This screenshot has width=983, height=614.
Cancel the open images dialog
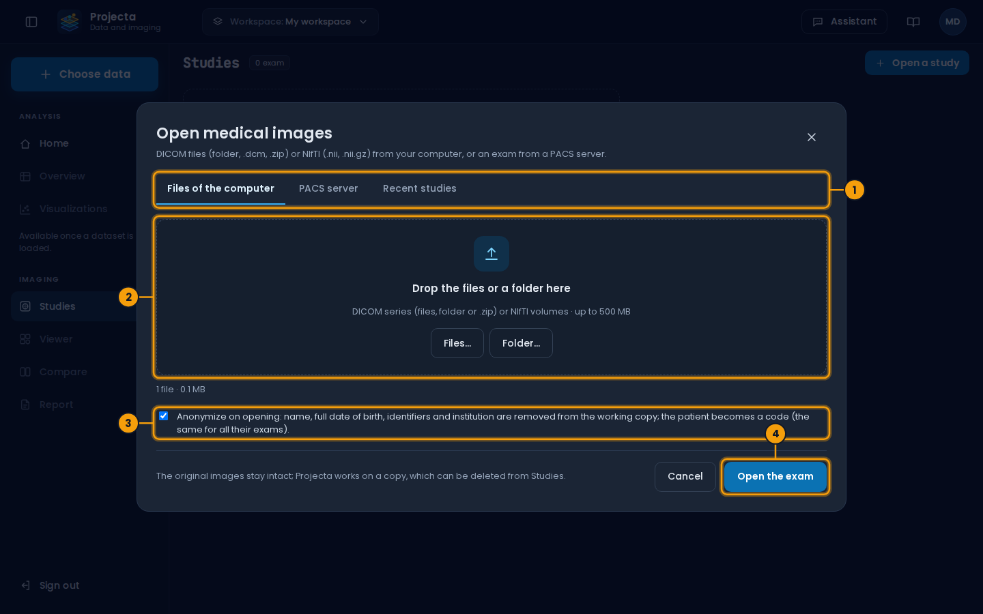(x=685, y=477)
